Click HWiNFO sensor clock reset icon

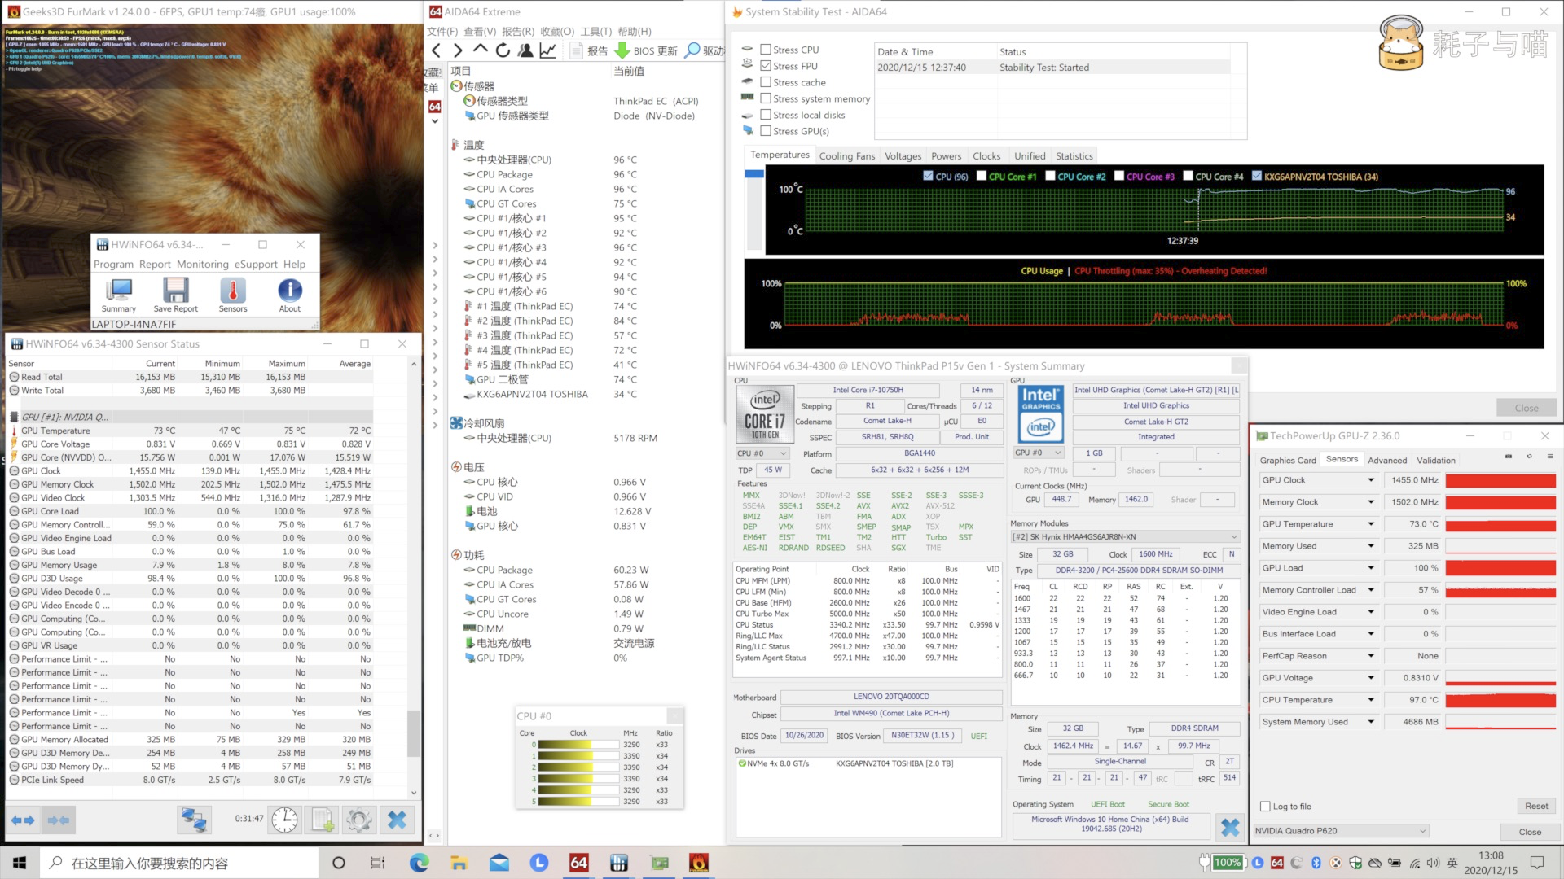pos(284,820)
